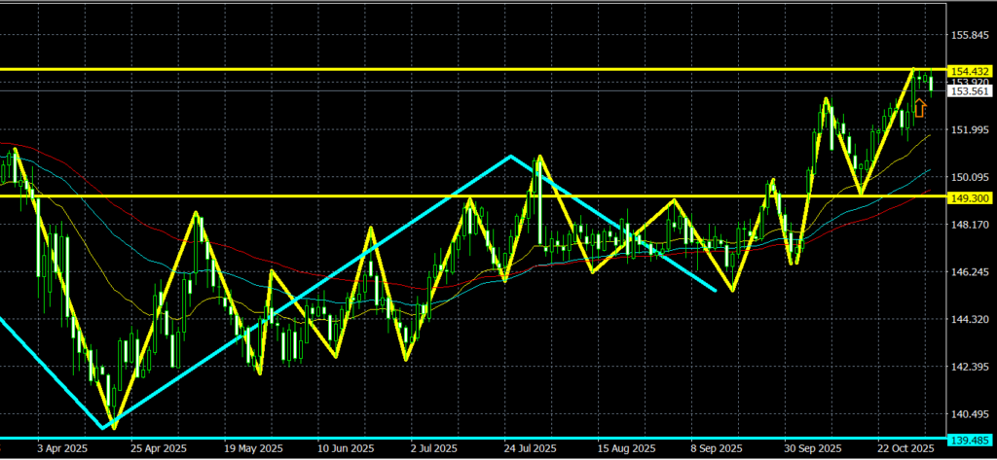The width and height of the screenshot is (997, 460).
Task: Click the 19 May 2025 date label
Action: point(252,448)
